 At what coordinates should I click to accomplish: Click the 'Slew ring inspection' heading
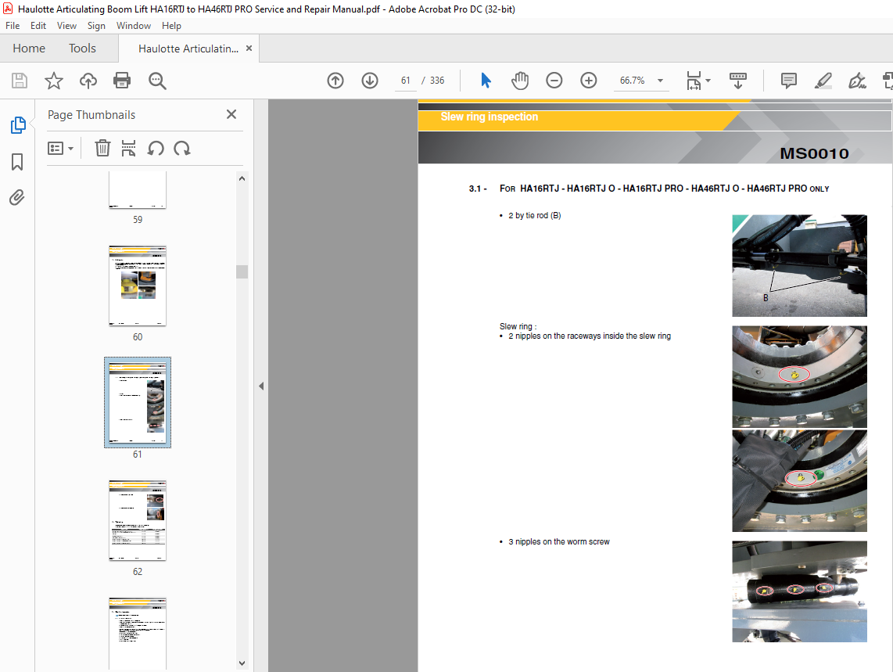(490, 117)
